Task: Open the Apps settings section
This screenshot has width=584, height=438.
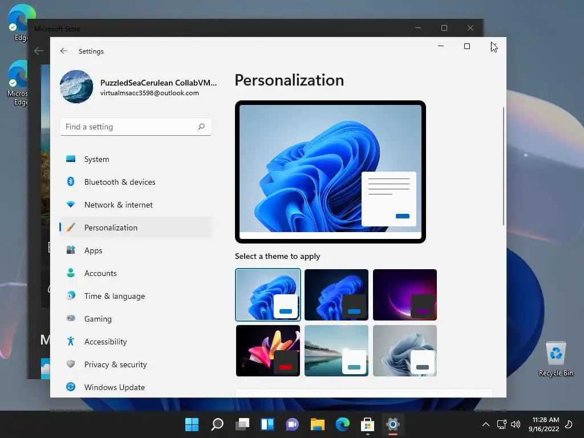Action: point(136,250)
